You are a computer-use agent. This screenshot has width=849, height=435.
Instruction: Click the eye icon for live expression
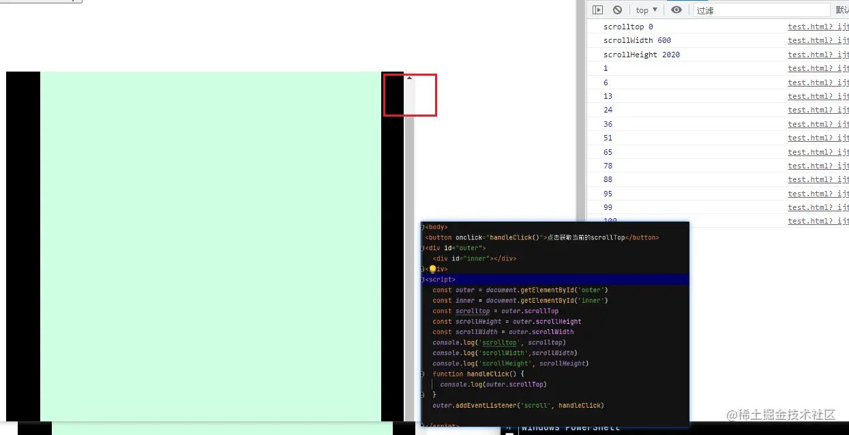(676, 10)
